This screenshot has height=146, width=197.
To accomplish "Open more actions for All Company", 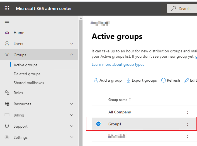I will pos(188,112).
